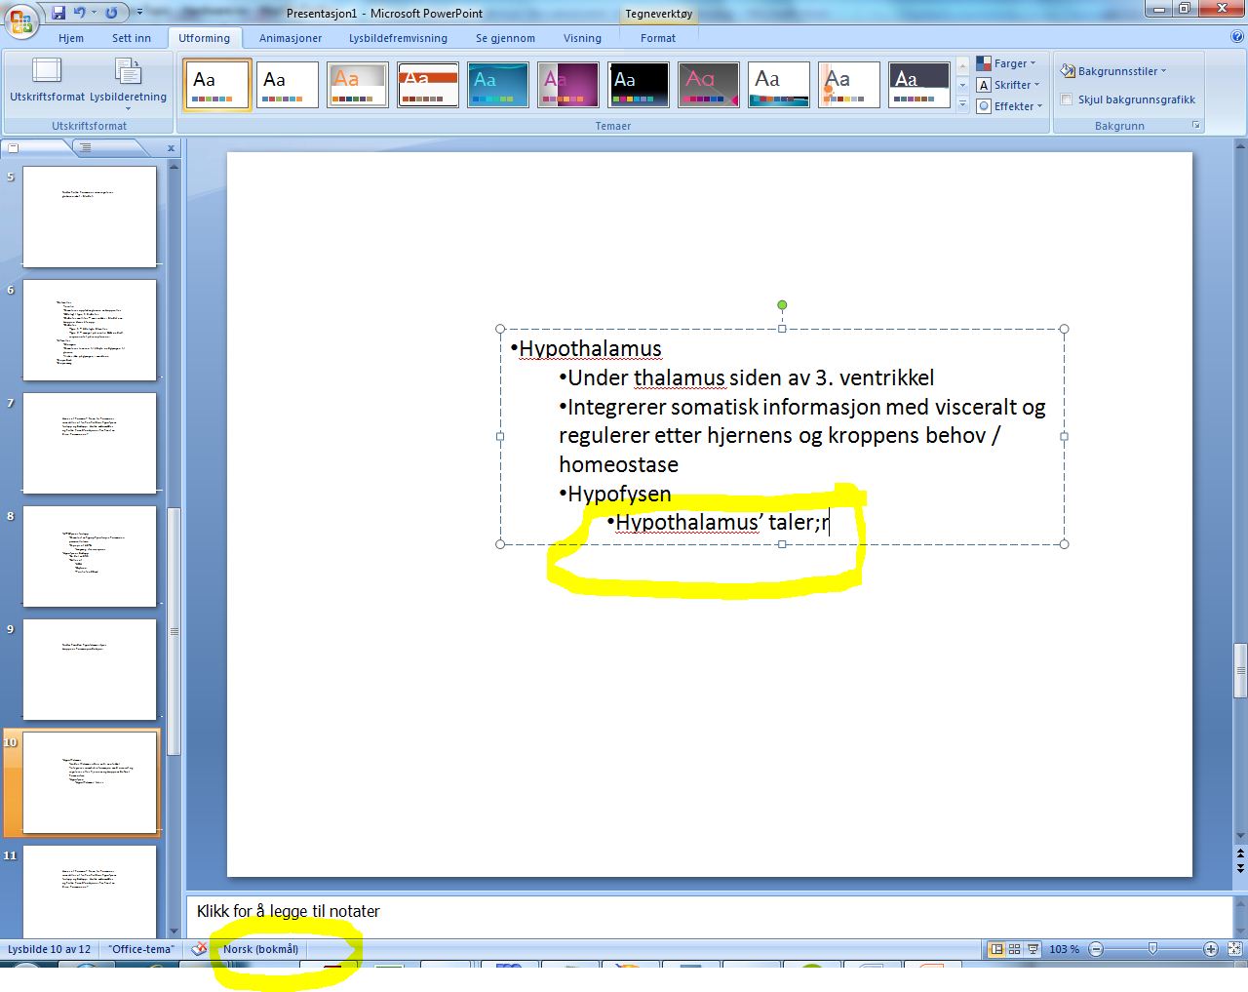The image size is (1248, 992).
Task: Zoom out with the minus button
Action: pos(1096,949)
